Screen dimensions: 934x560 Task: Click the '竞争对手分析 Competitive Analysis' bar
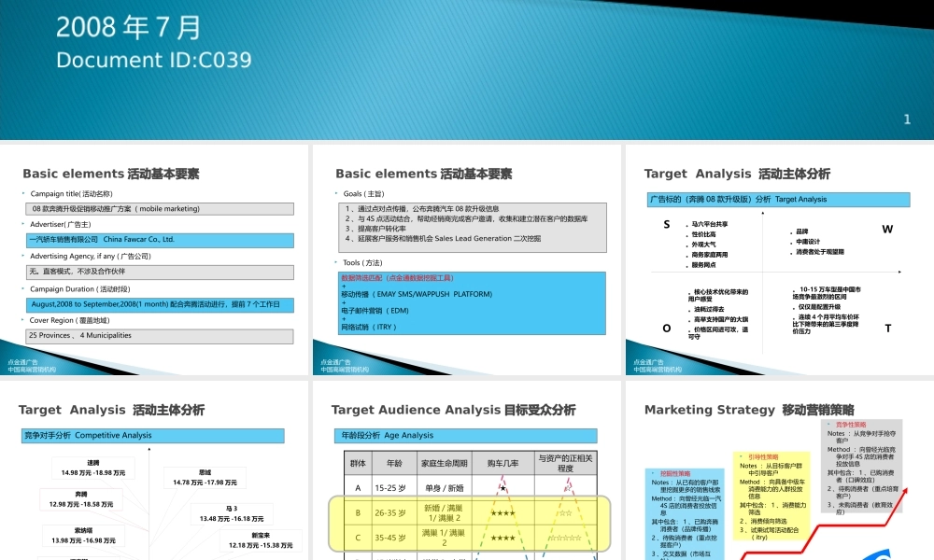[152, 436]
